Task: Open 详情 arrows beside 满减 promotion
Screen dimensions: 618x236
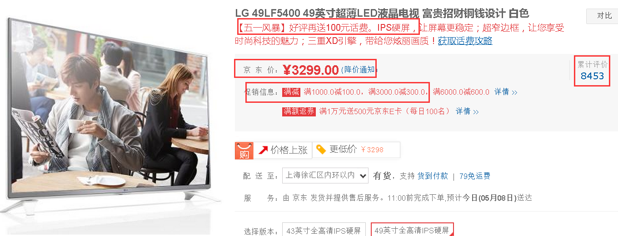Action: [506, 92]
